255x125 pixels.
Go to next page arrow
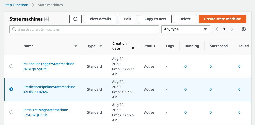tap(232, 29)
